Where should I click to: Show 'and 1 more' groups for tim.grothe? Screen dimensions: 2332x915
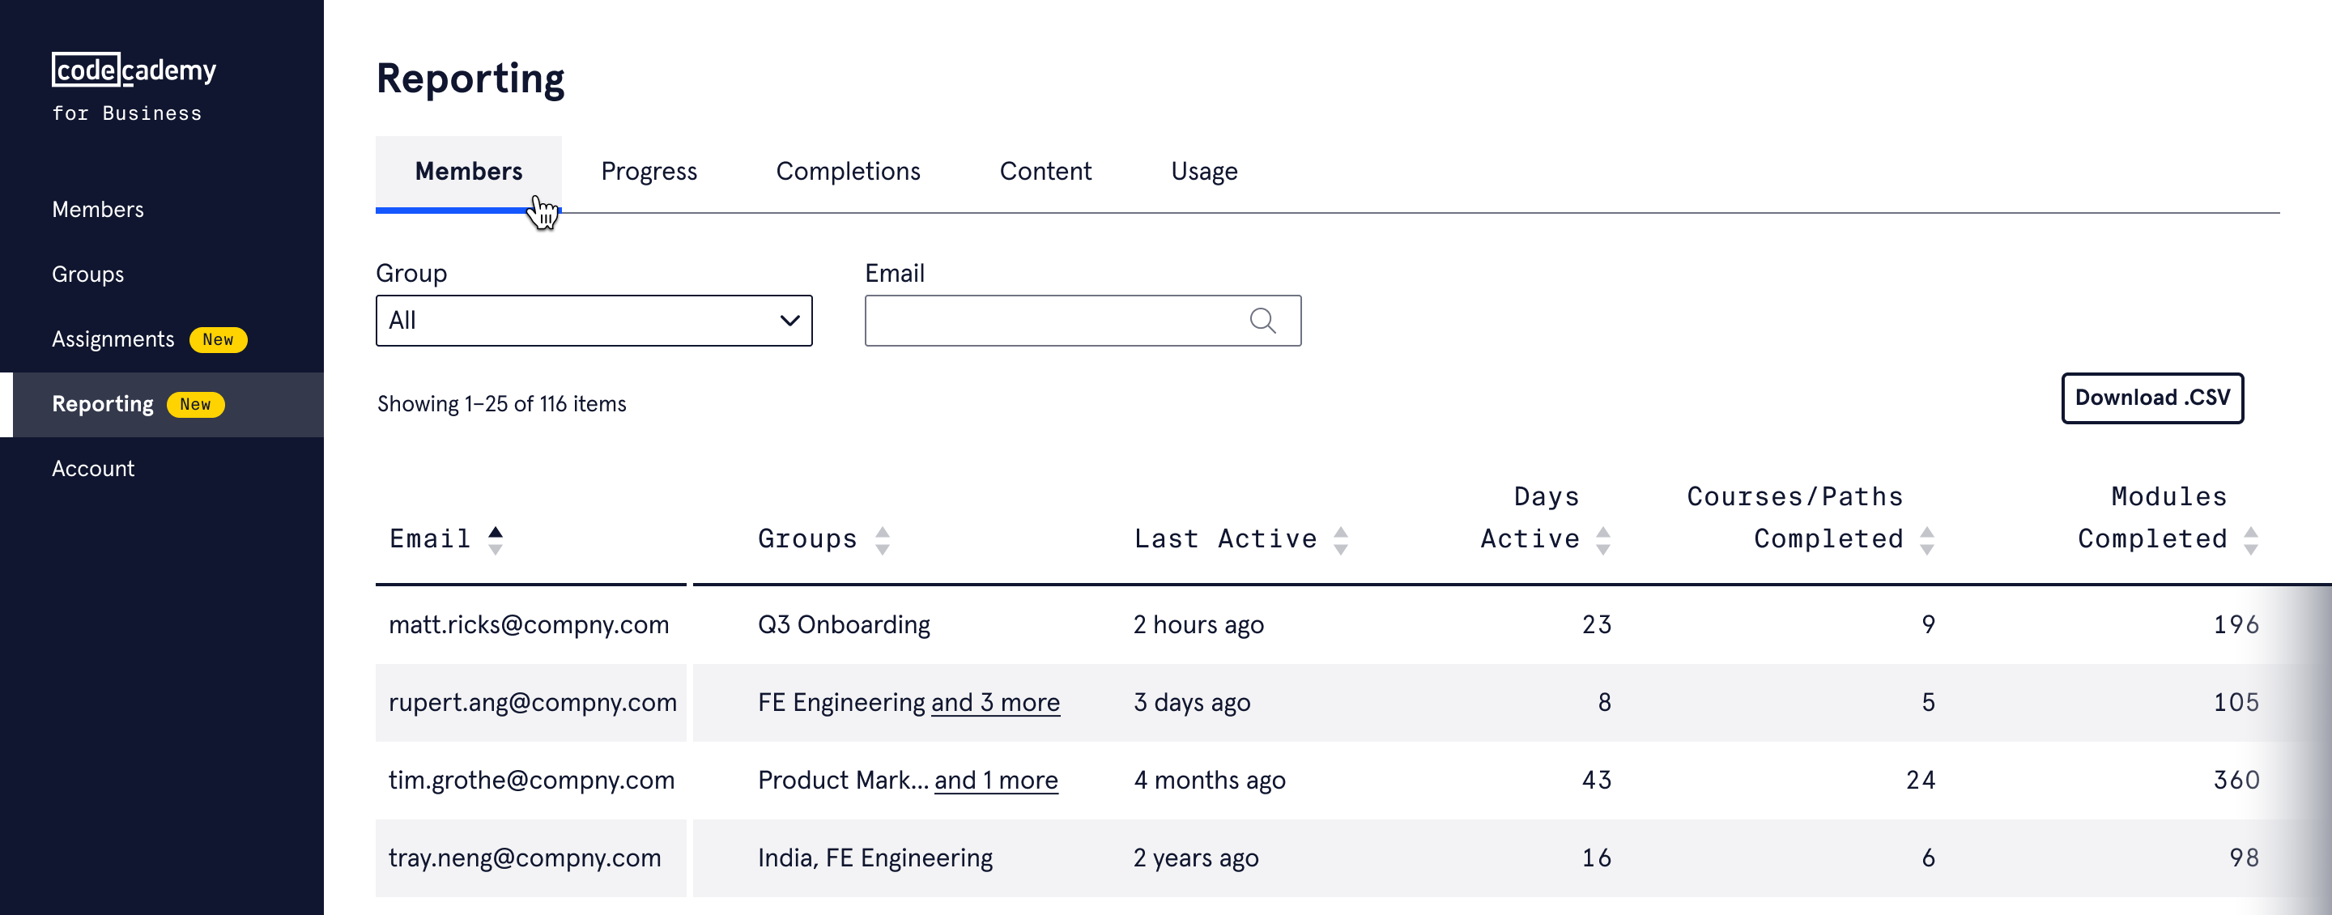click(x=995, y=781)
